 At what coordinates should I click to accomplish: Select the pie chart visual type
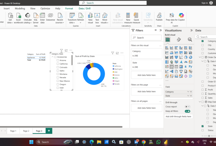[186, 57]
